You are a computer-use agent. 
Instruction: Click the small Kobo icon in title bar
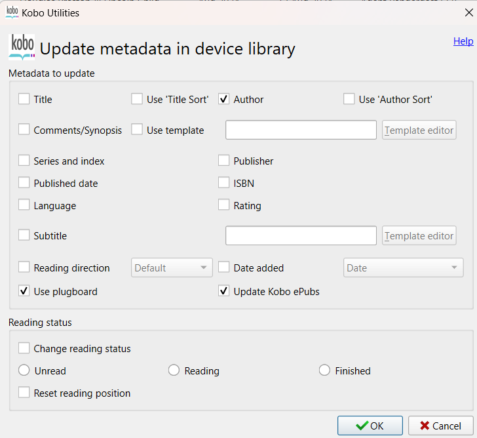[x=12, y=12]
